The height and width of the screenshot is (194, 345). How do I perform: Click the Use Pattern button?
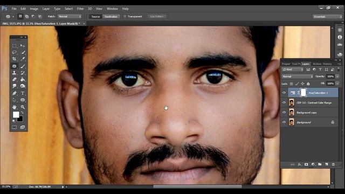pos(157,17)
